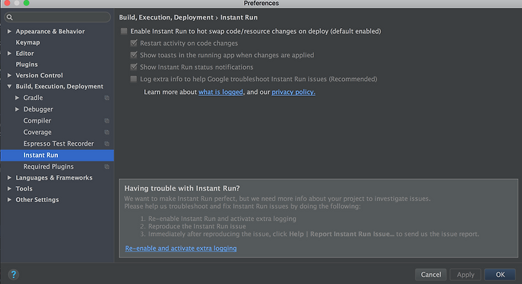The height and width of the screenshot is (284, 522).
Task: Focus the preferences search field
Action: click(x=57, y=17)
